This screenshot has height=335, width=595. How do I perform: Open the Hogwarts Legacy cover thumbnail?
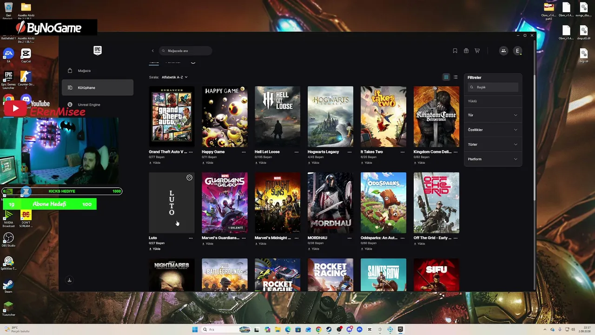pos(331,116)
